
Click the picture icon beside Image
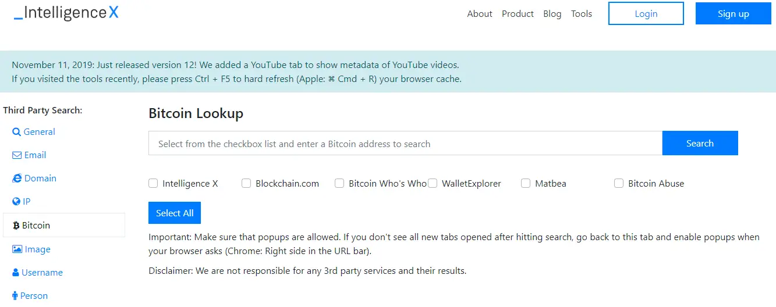[x=17, y=249]
